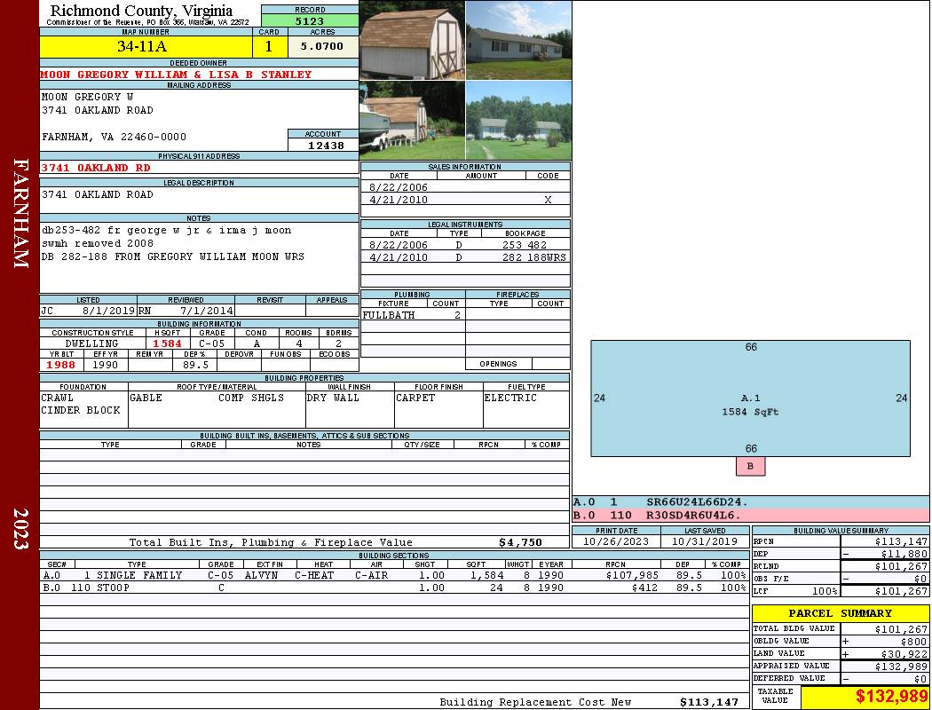This screenshot has width=932, height=710.
Task: Open the house photo with trees behind it
Action: [x=518, y=120]
